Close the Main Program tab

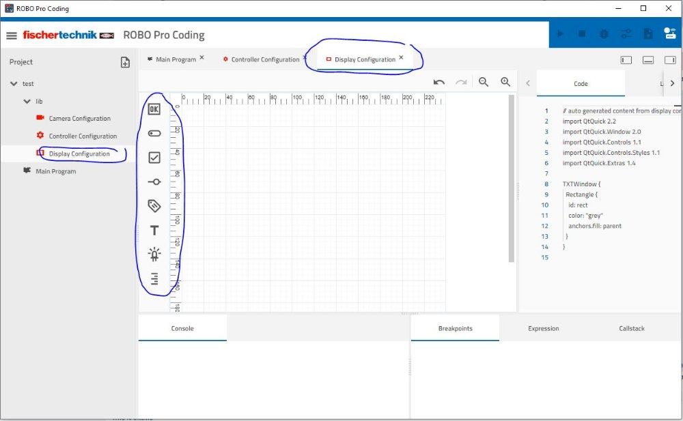[x=201, y=57]
